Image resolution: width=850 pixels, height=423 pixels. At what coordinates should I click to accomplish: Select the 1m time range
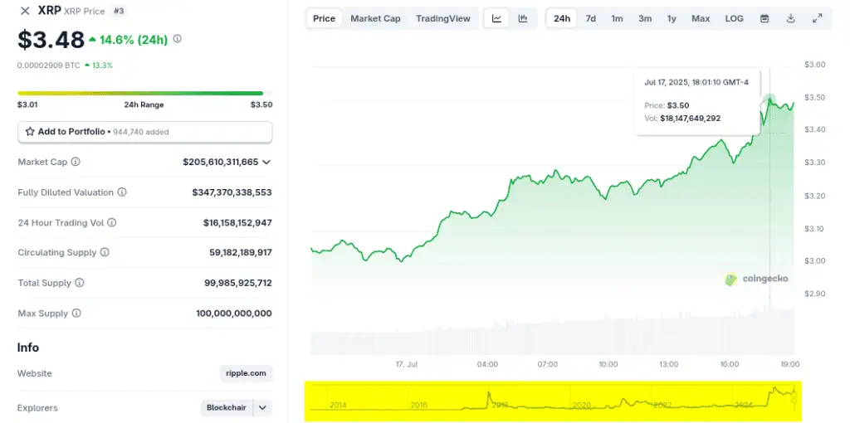(617, 18)
